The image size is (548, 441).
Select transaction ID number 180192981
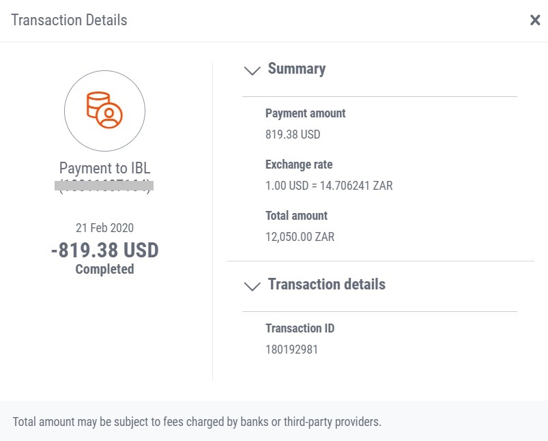pyautogui.click(x=291, y=350)
